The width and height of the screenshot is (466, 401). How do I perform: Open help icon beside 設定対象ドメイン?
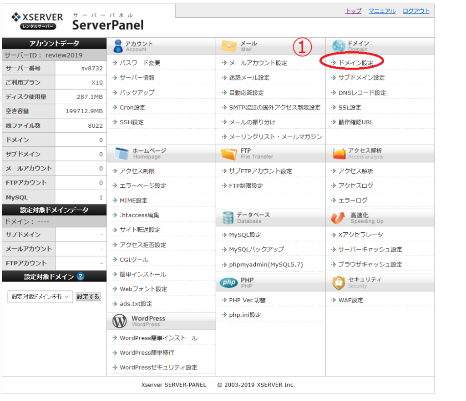click(x=80, y=276)
